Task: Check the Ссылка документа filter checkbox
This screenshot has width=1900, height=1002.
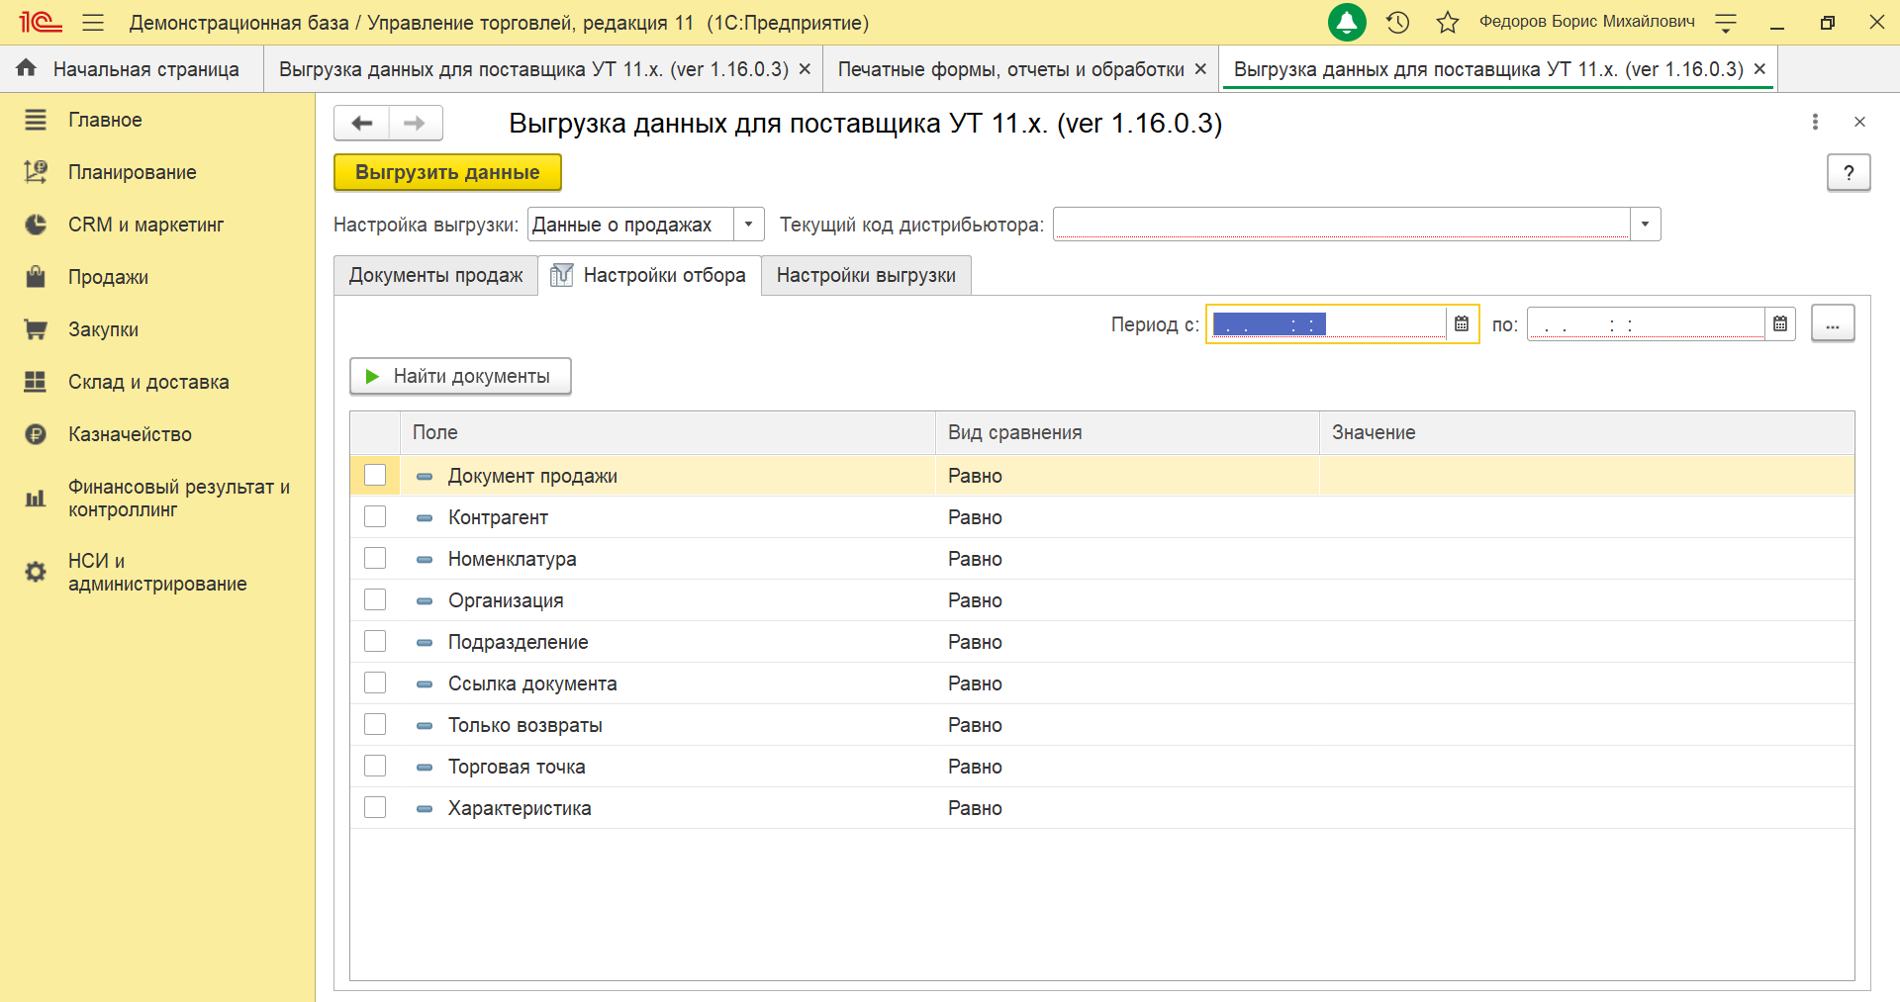Action: (375, 683)
